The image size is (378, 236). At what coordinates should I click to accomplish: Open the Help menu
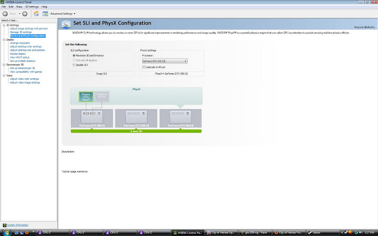pyautogui.click(x=44, y=7)
